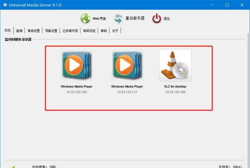Minimize the Universal Media Server window

coord(212,5)
